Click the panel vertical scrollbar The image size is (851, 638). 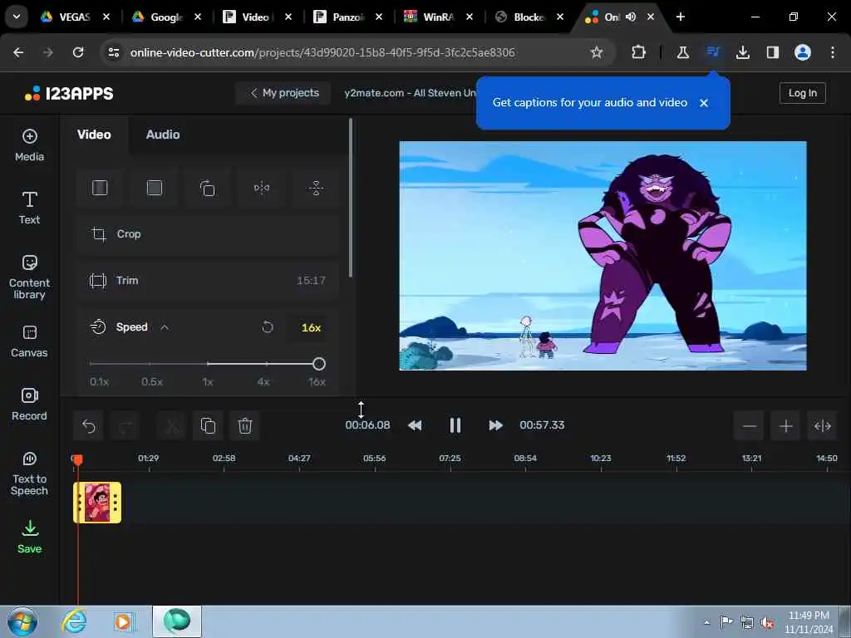point(351,198)
